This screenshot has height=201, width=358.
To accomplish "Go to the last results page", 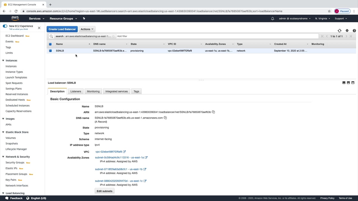I will [351, 36].
